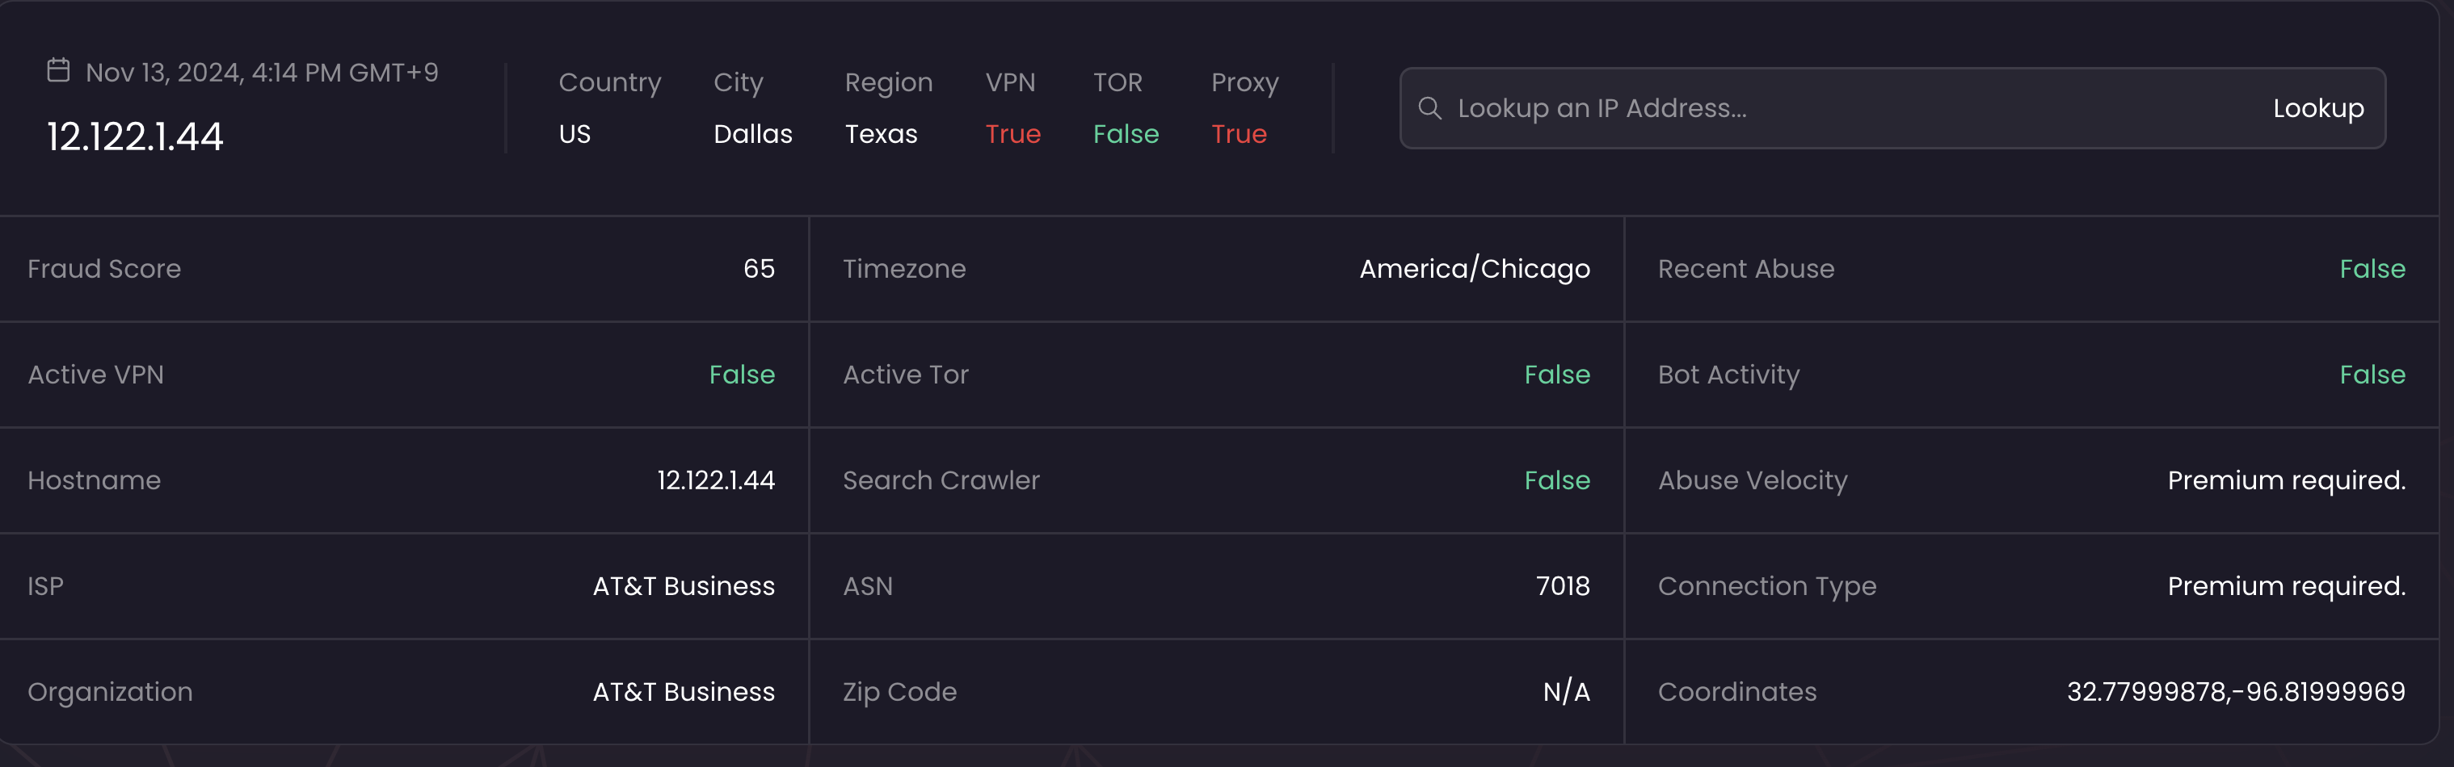
Task: Click the Hostname row value
Action: 715,480
